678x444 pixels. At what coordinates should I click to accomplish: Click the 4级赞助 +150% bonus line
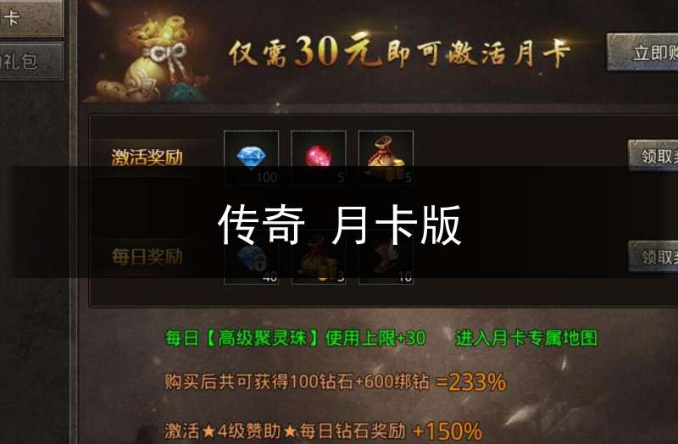click(x=323, y=431)
